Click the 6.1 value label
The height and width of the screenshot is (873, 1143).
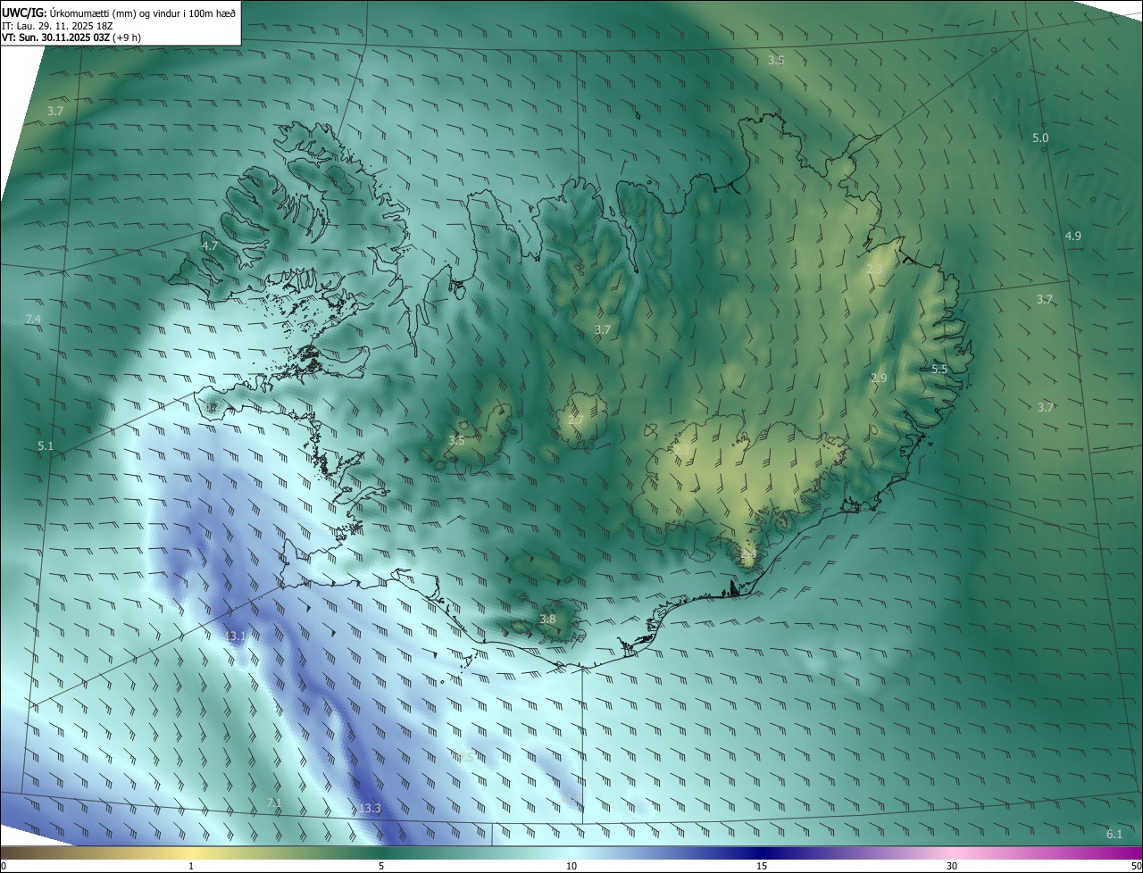coord(1114,835)
